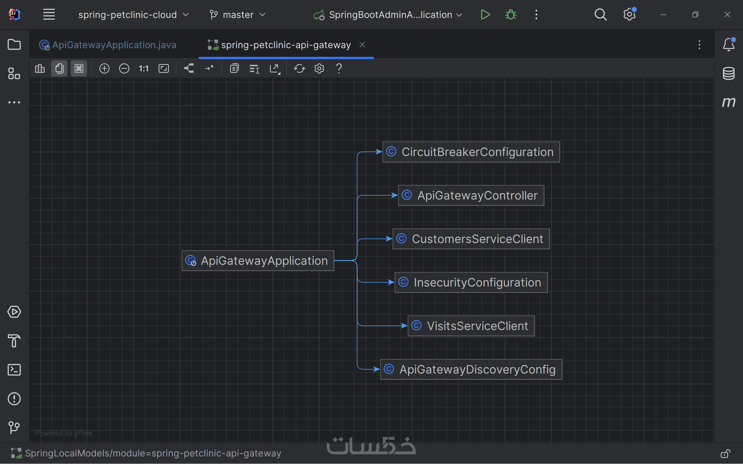Viewport: 743px width, 464px height.
Task: Refresh the diagram data
Action: (x=299, y=68)
